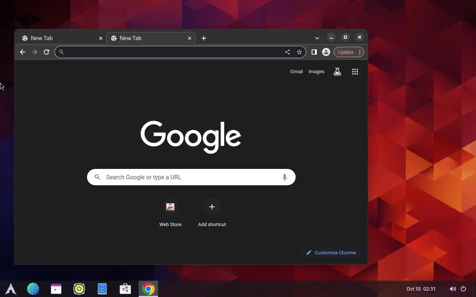
Task: Click Chrome icon in taskbar
Action: point(148,289)
